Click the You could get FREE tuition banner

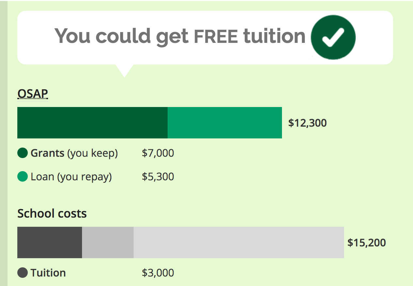205,38
